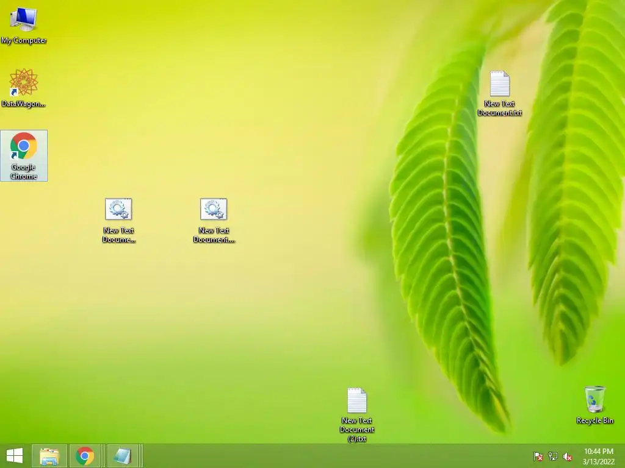Viewport: 625px width, 468px height.
Task: Select the New Text Docume... gear file icon
Action: click(118, 220)
